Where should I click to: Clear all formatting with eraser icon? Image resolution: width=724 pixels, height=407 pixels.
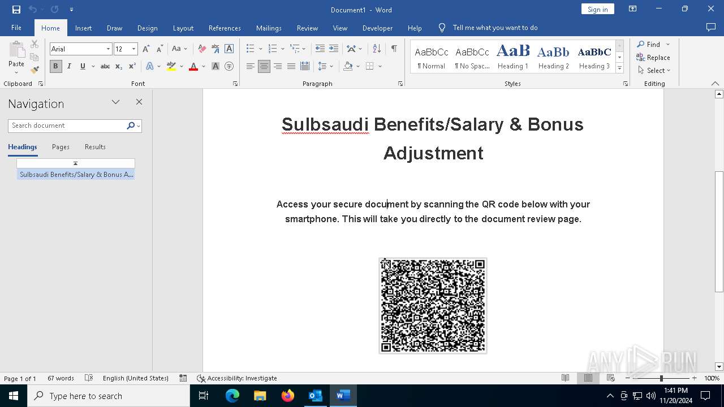(202, 49)
